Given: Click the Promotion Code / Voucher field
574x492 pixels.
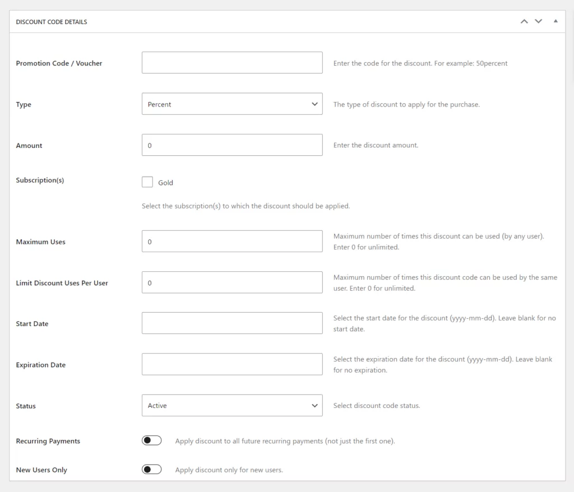Looking at the screenshot, I should 232,63.
